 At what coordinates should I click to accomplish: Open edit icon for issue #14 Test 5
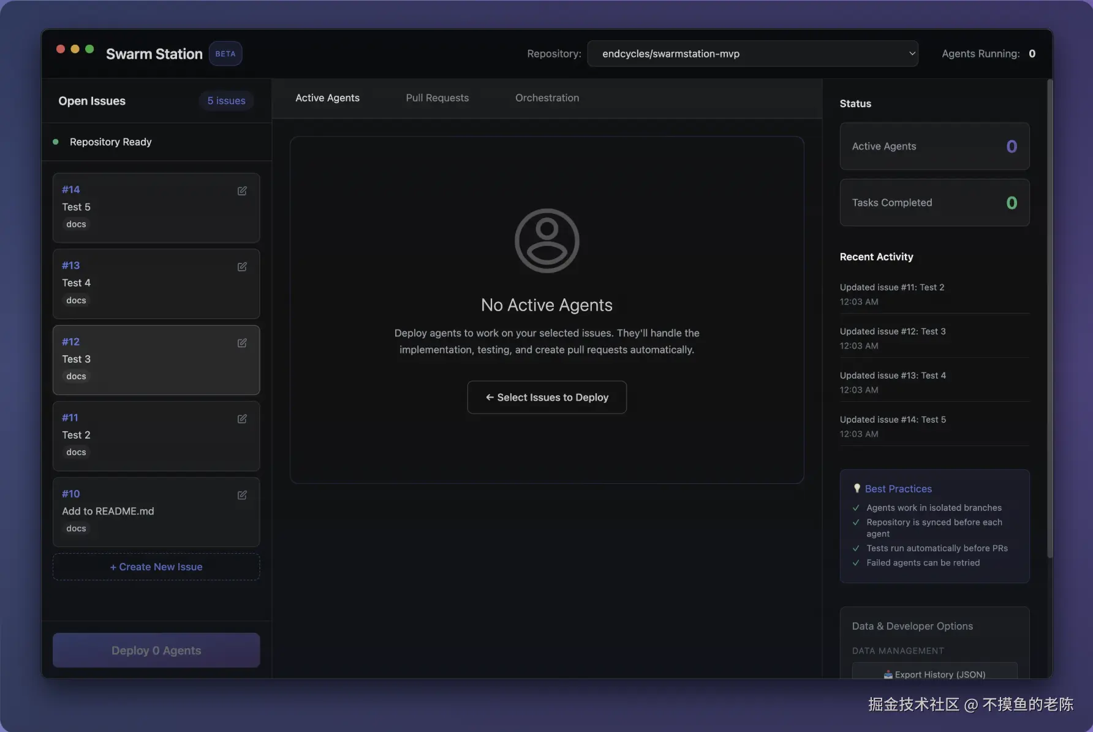pos(242,191)
